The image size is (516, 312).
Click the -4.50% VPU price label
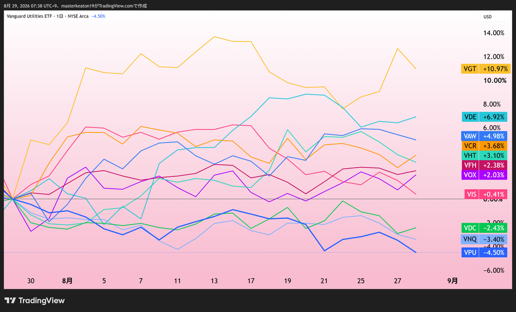pyautogui.click(x=493, y=253)
